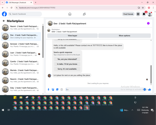156x125 pixels.
Task: Send quick response 'In talks. I'll let you know.'
Action: coord(67,64)
